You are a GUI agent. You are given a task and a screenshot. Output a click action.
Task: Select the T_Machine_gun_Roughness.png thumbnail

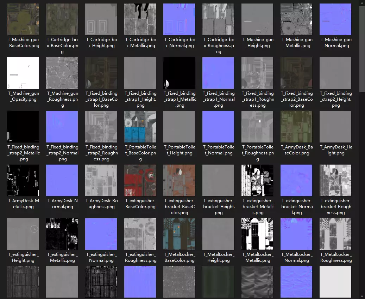click(x=62, y=73)
